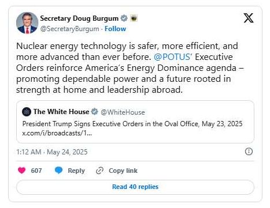Open the x.com/i/broadcasts link
The image size is (270, 208).
57,133
